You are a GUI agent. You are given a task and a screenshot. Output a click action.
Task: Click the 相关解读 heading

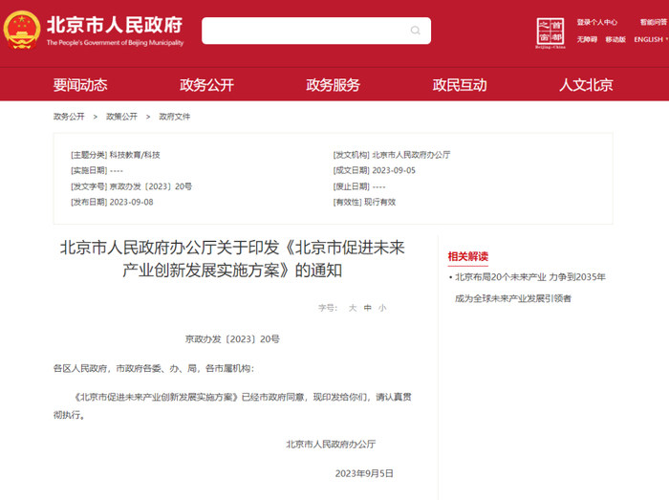468,256
